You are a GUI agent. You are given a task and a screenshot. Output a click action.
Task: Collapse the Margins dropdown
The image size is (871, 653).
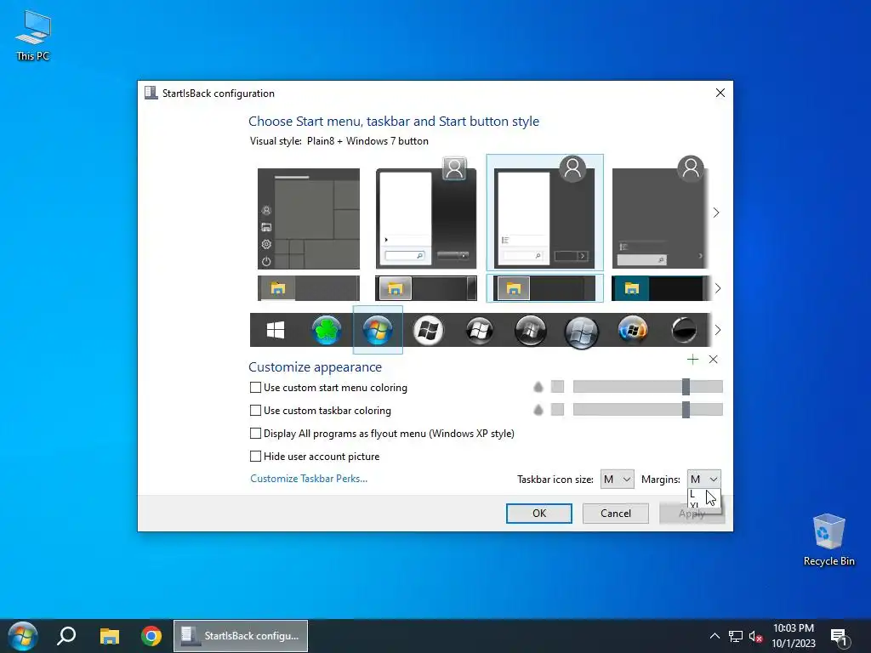click(x=703, y=480)
